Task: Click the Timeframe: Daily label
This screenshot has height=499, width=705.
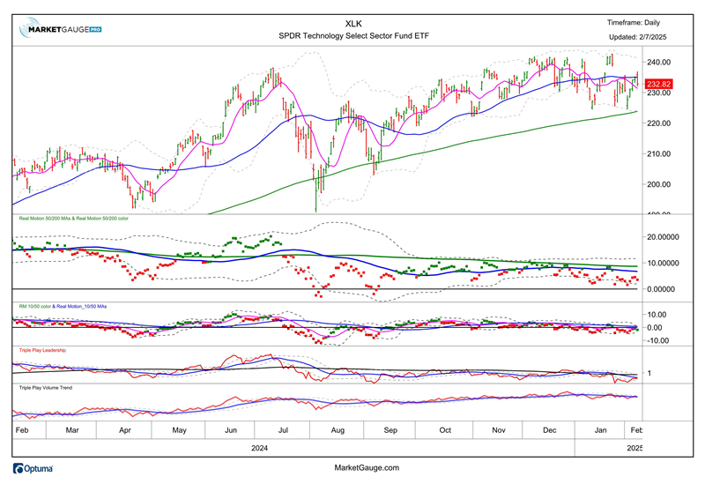Action: point(633,23)
